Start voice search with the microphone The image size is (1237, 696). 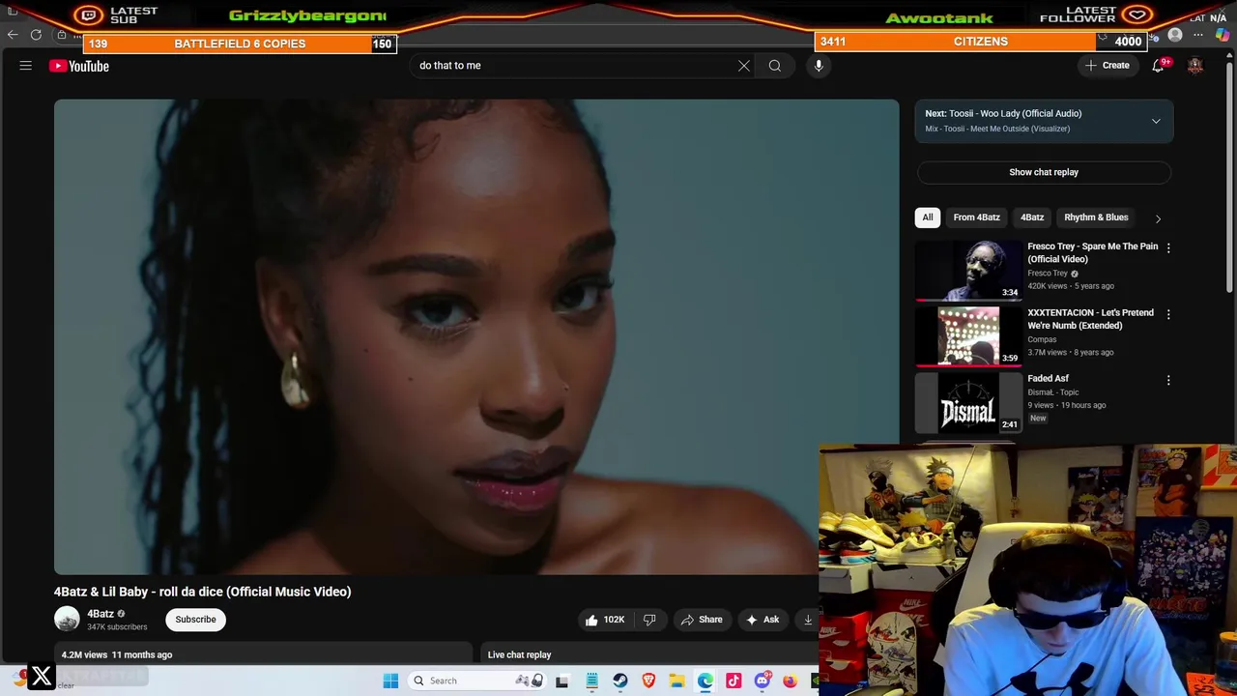[x=819, y=66]
